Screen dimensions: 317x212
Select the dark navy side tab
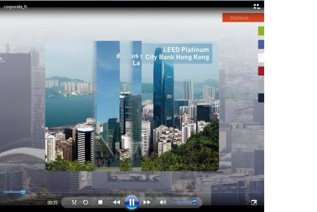[261, 98]
